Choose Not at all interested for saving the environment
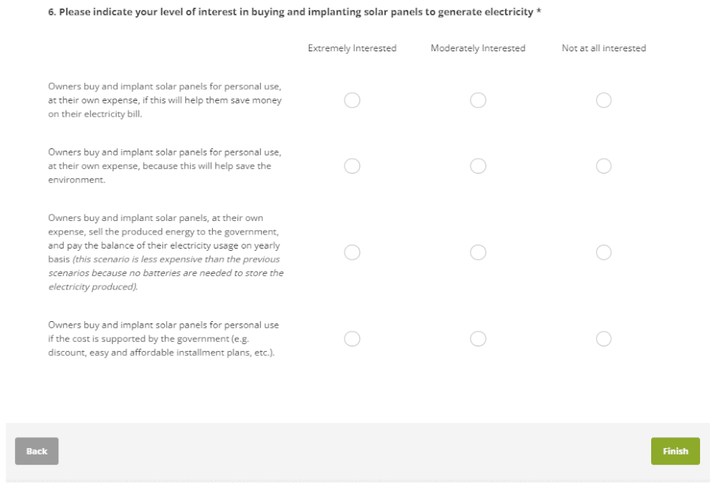 click(x=604, y=166)
